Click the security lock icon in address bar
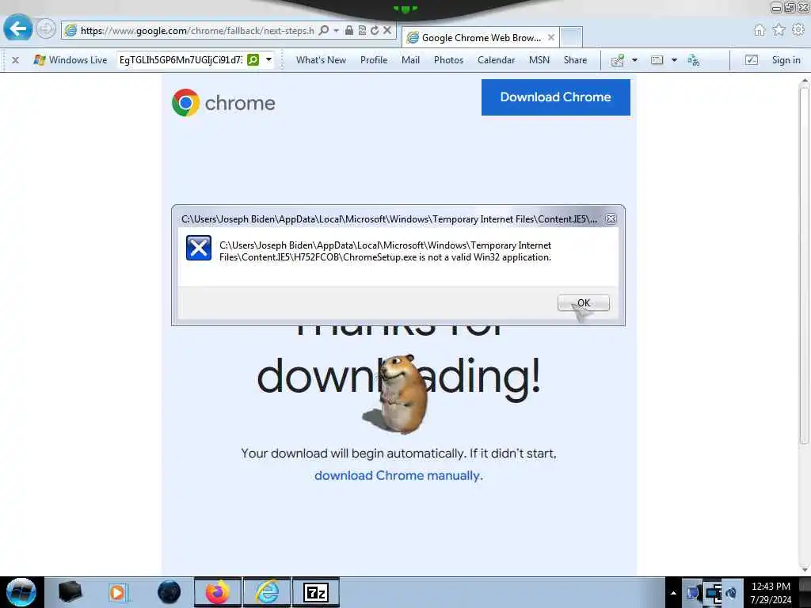Screen dimensions: 811x608 pyautogui.click(x=349, y=31)
